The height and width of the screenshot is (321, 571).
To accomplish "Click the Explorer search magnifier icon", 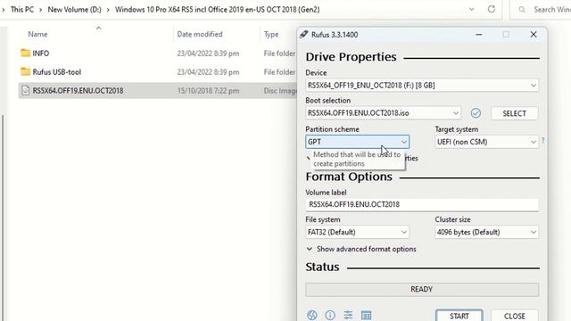I will [x=522, y=10].
